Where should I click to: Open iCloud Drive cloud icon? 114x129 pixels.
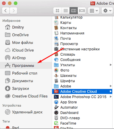[8, 50]
